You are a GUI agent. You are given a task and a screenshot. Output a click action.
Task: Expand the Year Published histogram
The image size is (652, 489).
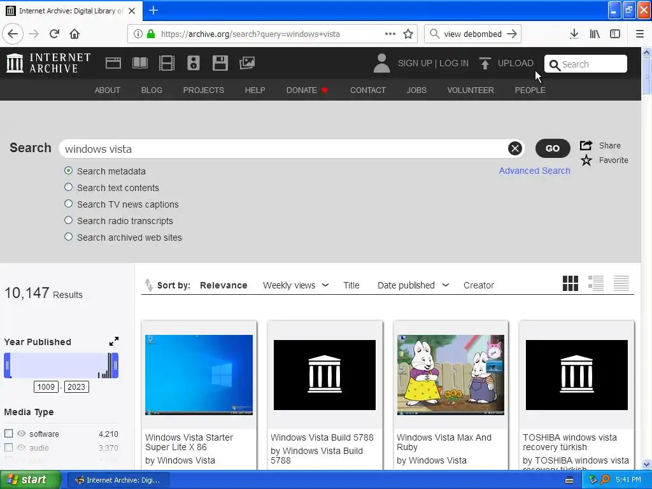(113, 341)
